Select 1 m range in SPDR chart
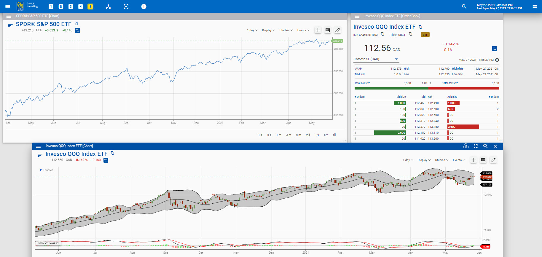The width and height of the screenshot is (542, 257). [x=279, y=135]
